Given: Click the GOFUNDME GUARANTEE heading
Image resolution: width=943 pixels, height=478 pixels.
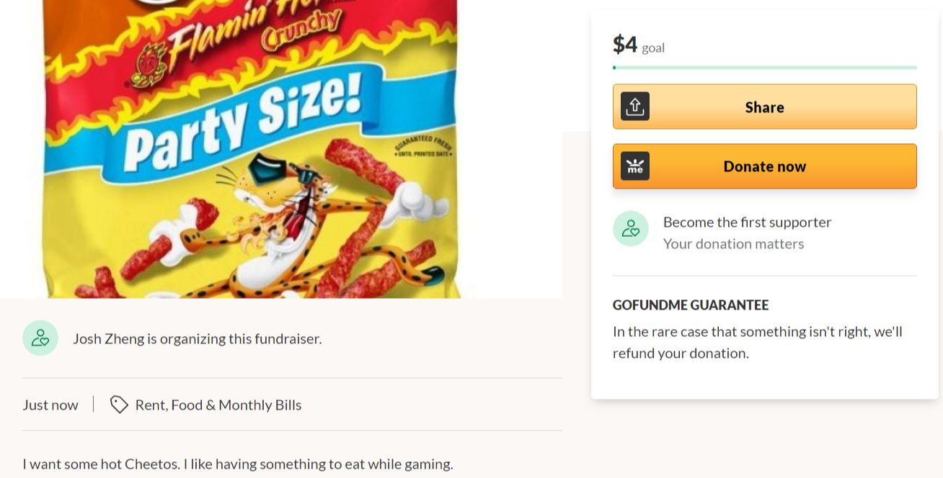Looking at the screenshot, I should pyautogui.click(x=691, y=305).
